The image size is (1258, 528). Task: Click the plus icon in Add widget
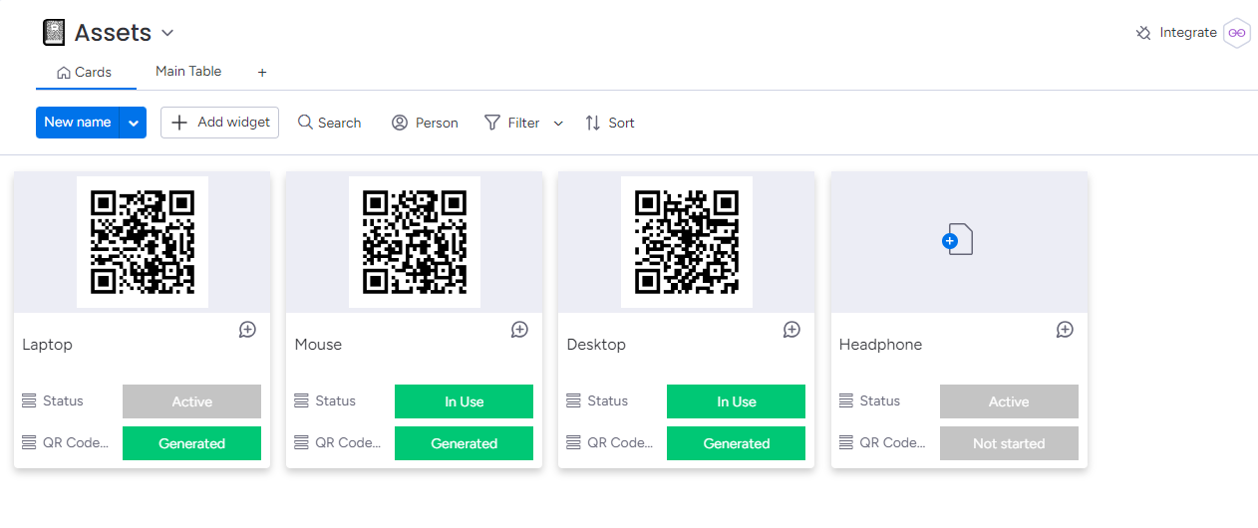179,123
